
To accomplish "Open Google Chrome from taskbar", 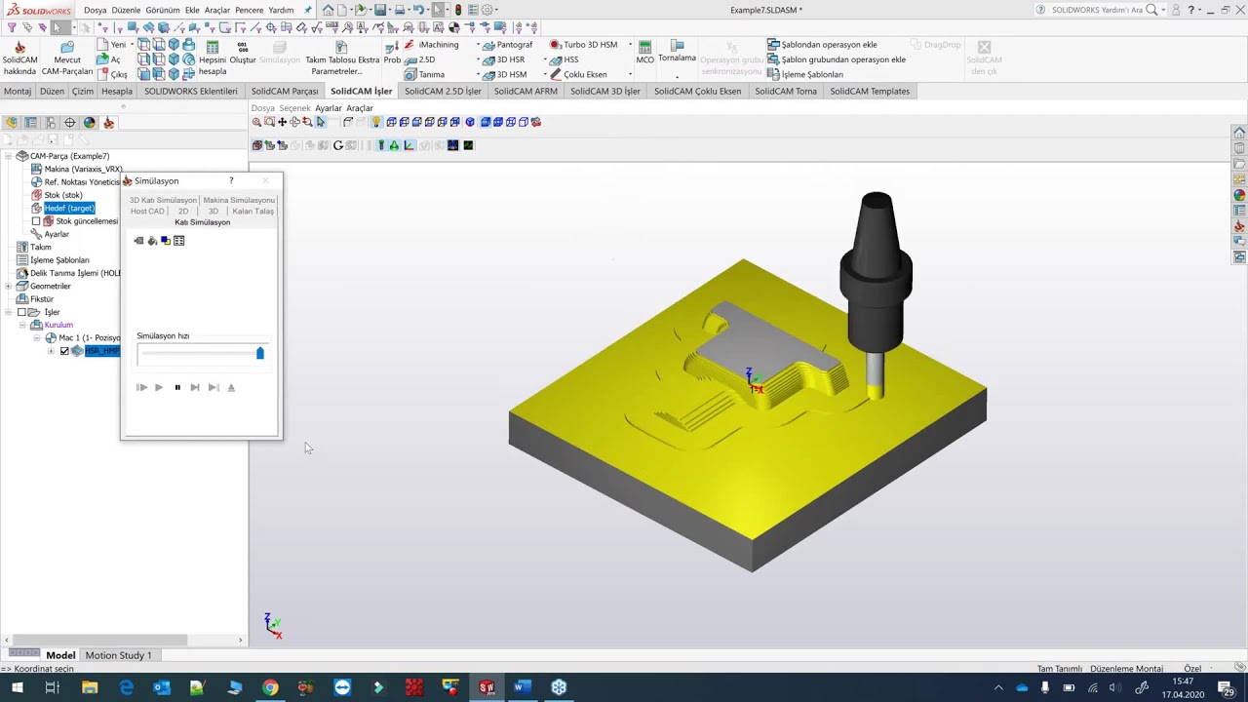I will click(x=270, y=687).
